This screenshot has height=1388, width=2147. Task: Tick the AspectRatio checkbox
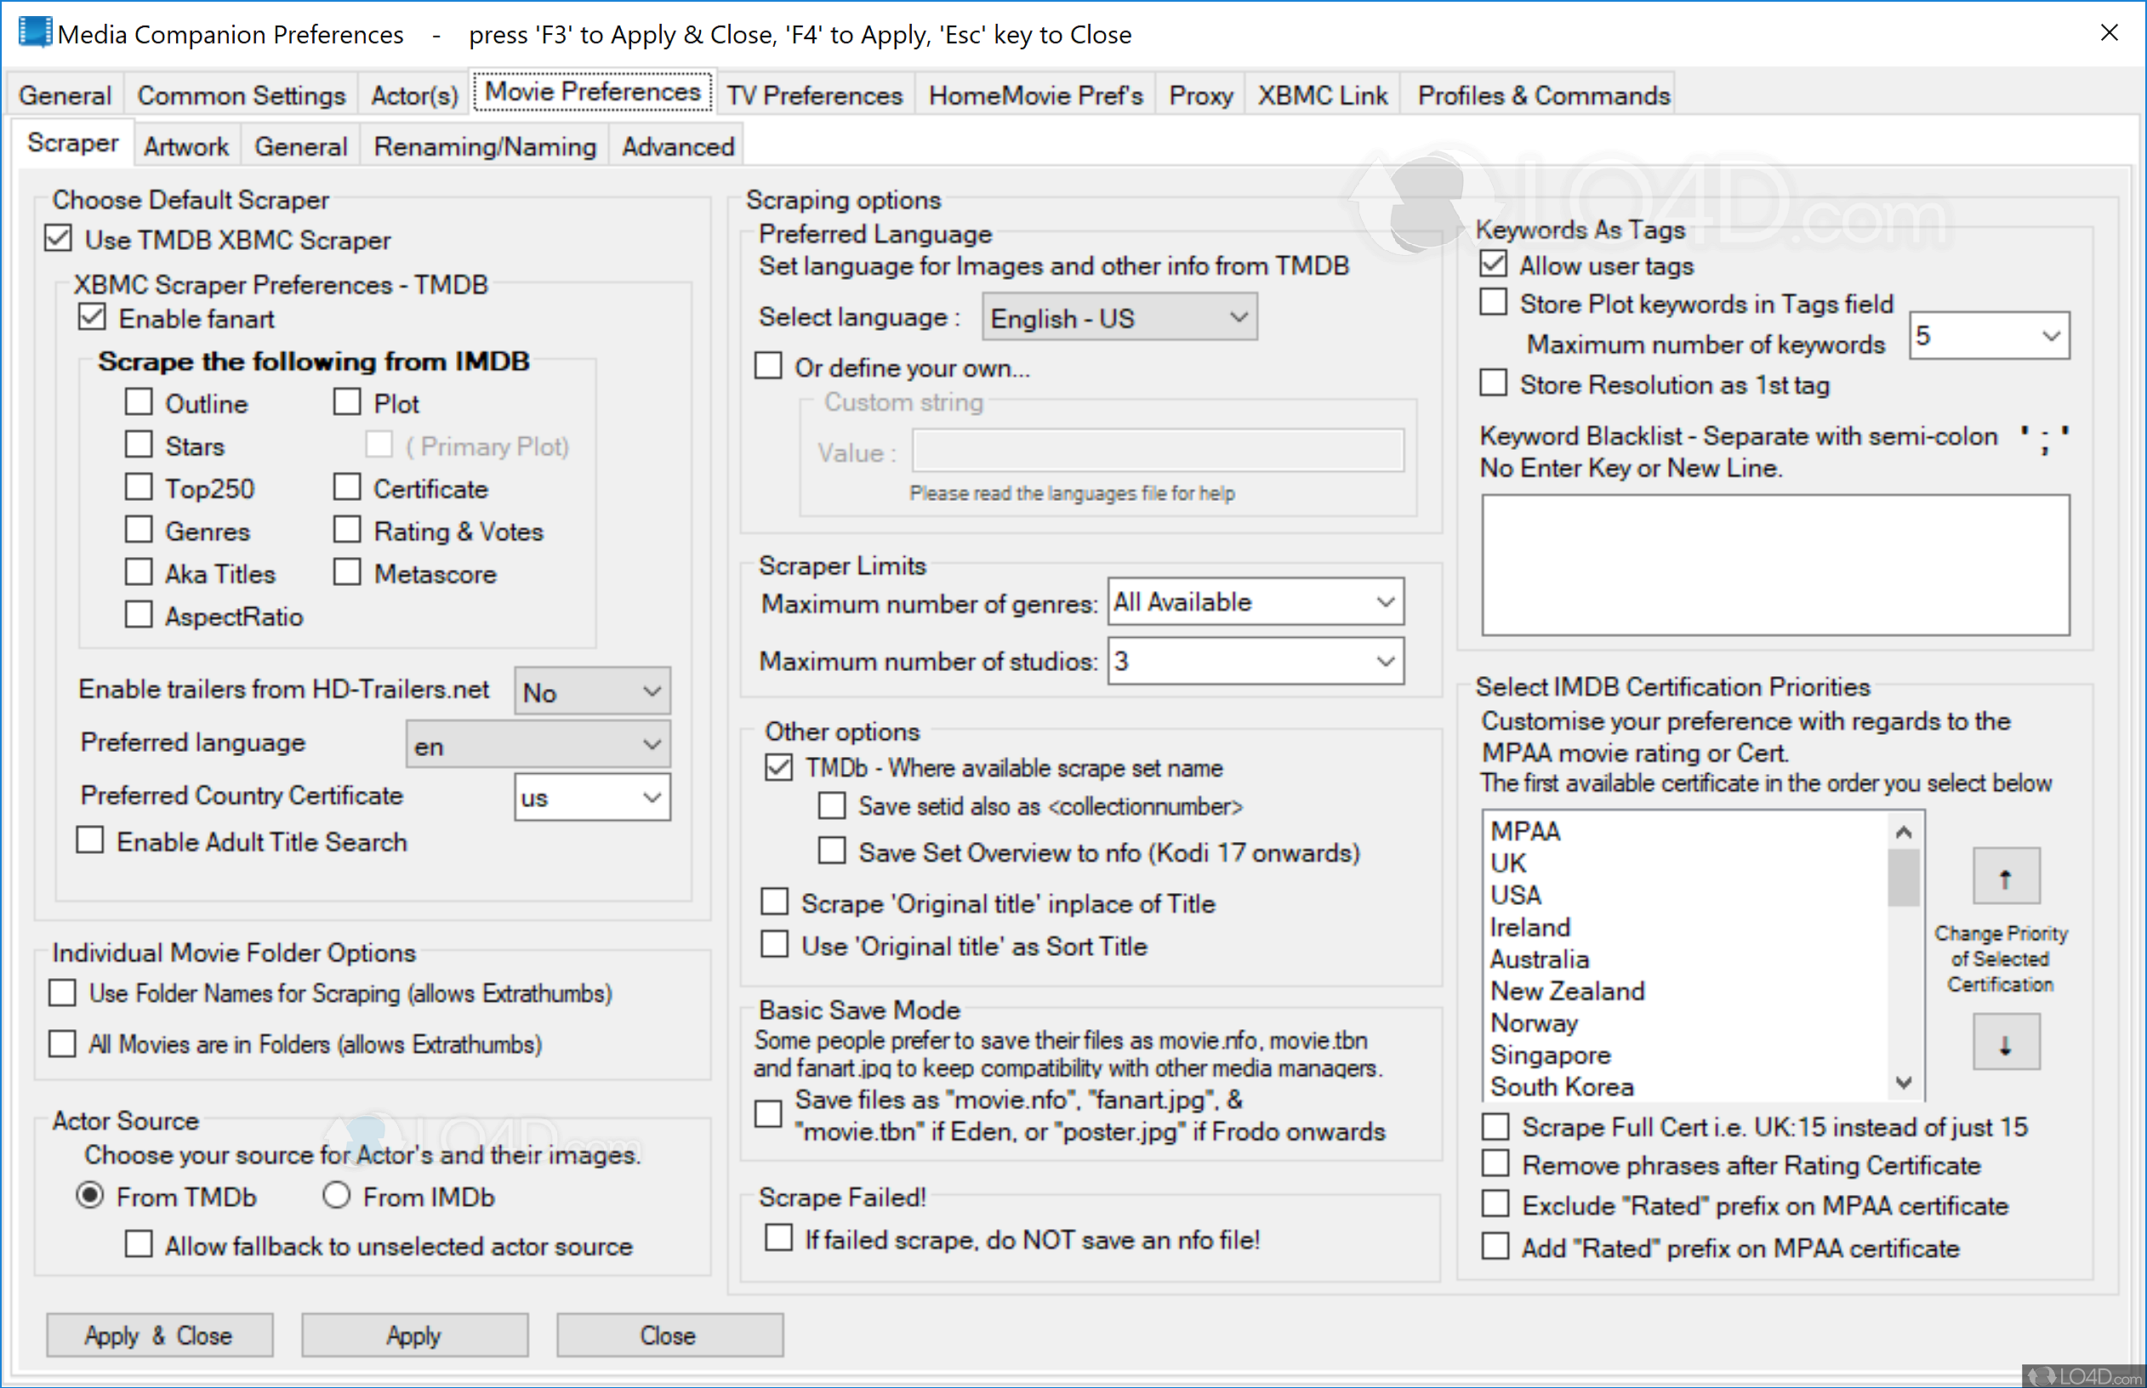tap(139, 615)
